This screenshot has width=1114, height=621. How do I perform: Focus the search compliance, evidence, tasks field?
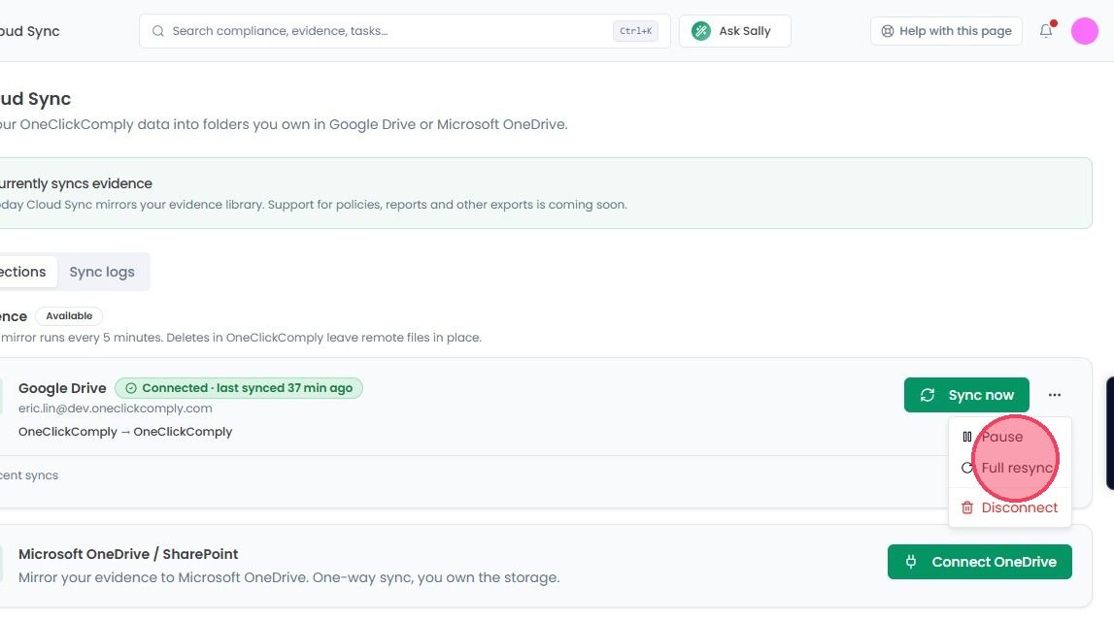click(x=404, y=31)
